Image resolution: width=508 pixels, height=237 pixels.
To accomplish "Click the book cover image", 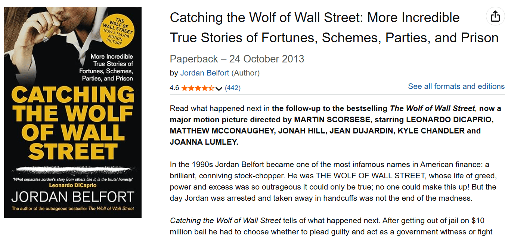I will click(73, 112).
